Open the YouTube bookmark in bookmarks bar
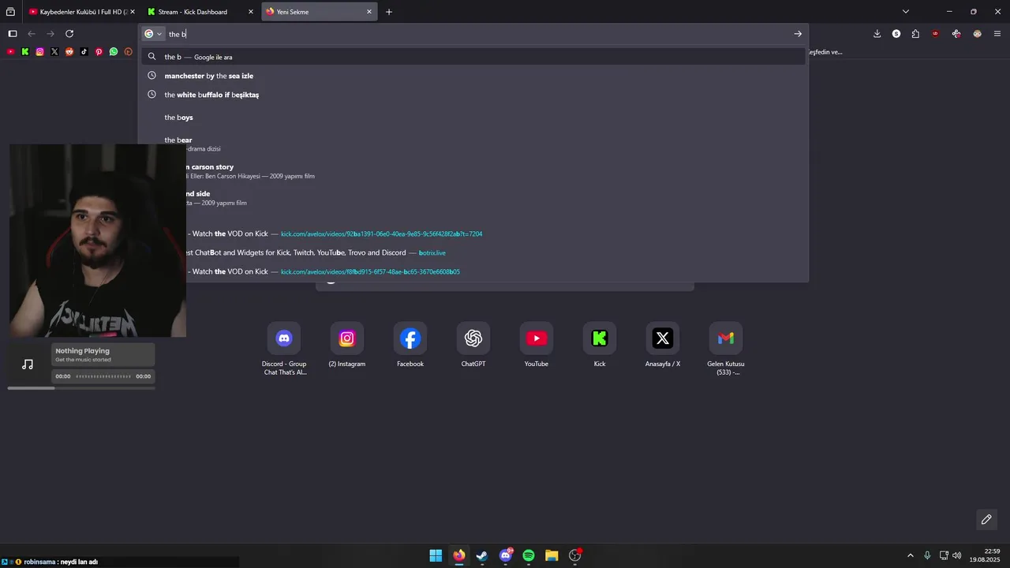1010x568 pixels. click(10, 52)
